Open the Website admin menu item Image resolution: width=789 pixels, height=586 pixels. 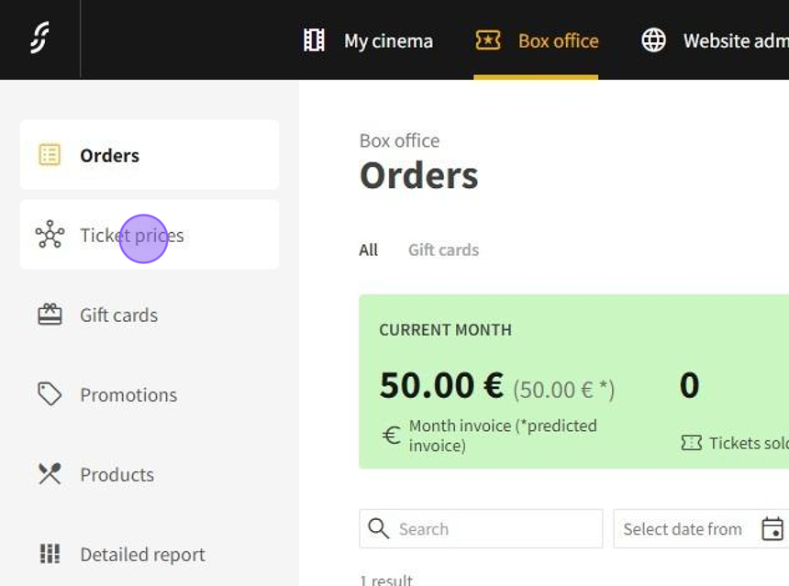[x=735, y=41]
